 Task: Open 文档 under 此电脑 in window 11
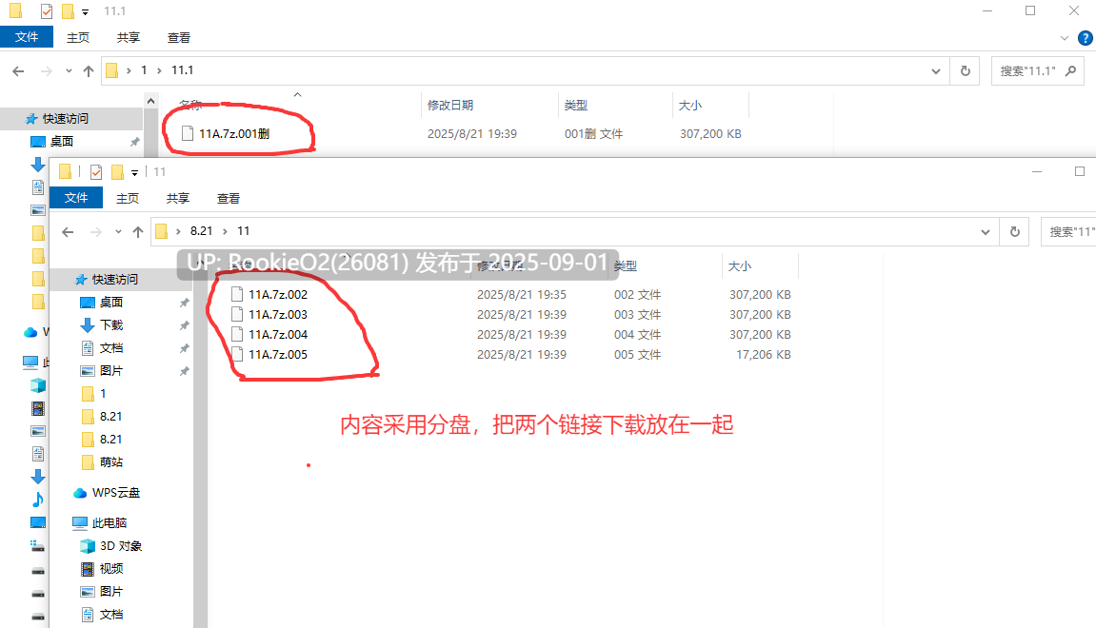click(111, 614)
